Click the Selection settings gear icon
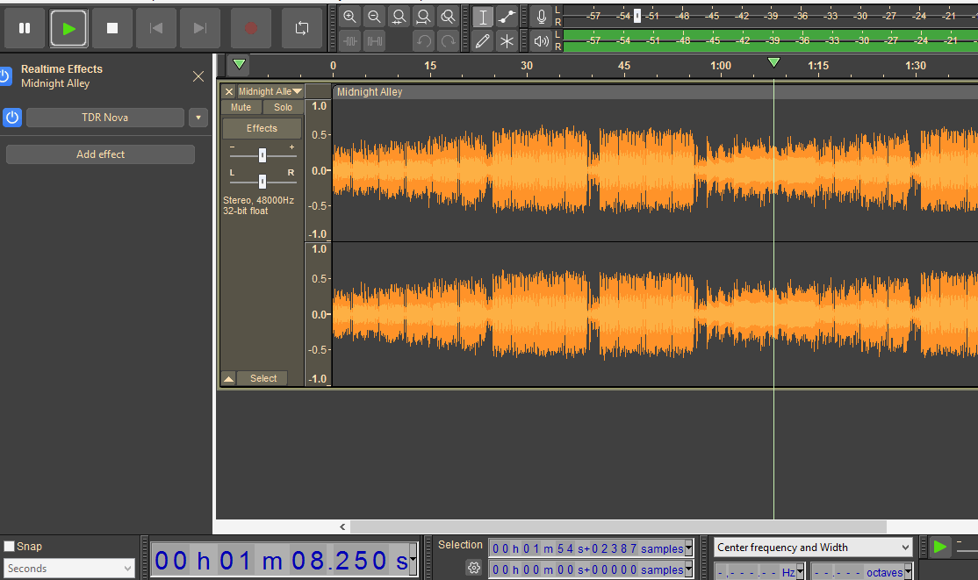Viewport: 978px width, 580px height. click(x=474, y=568)
